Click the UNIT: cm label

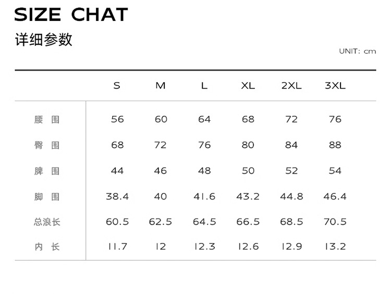tap(357, 51)
